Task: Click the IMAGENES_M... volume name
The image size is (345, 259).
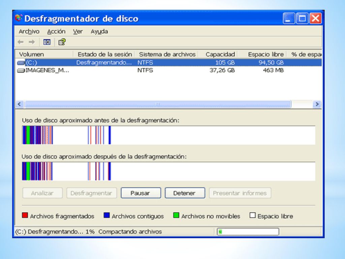Action: [47, 70]
